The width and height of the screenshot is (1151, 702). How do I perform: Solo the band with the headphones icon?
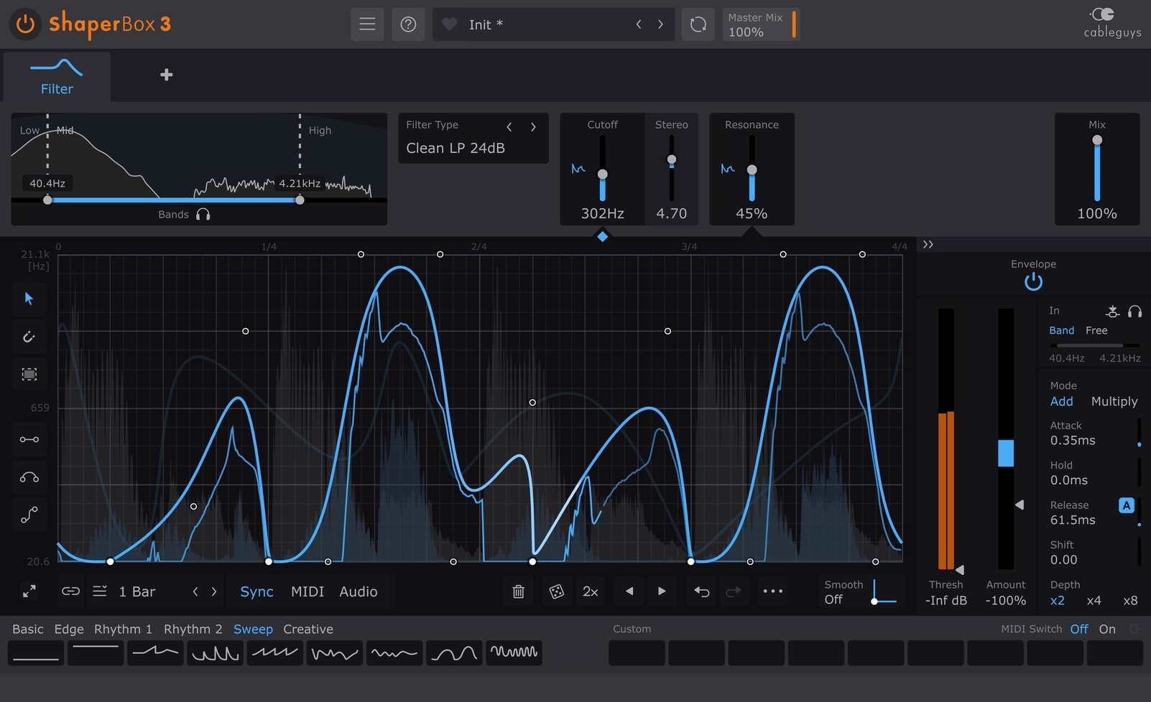[x=203, y=213]
